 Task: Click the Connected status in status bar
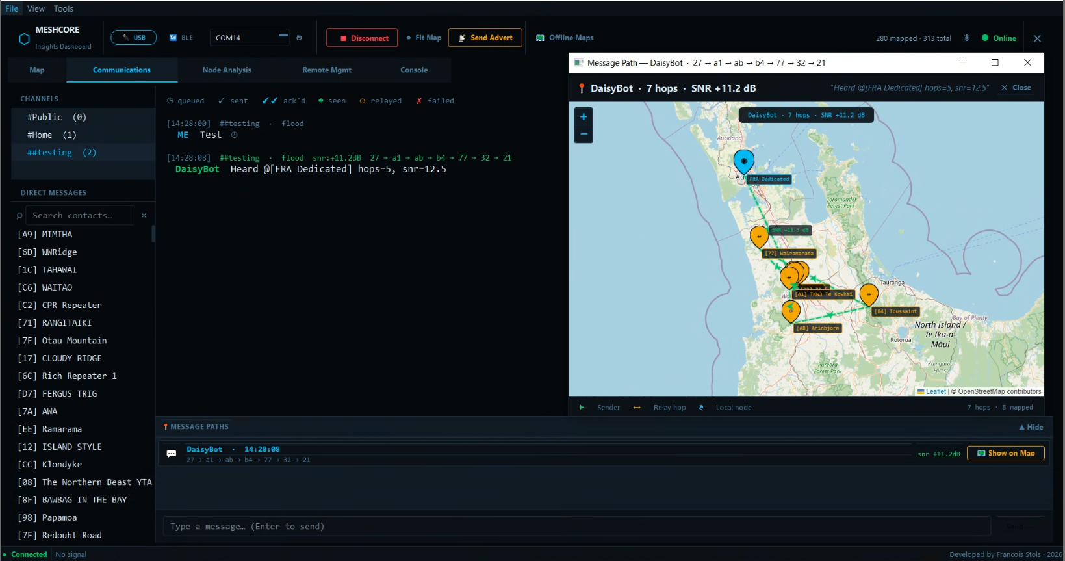[x=25, y=554]
